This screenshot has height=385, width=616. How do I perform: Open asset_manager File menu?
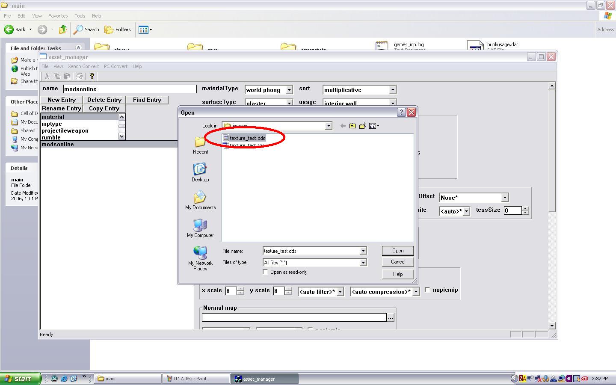pyautogui.click(x=45, y=66)
